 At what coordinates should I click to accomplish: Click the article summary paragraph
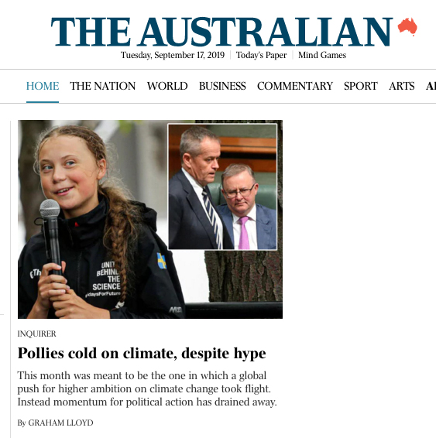[147, 388]
